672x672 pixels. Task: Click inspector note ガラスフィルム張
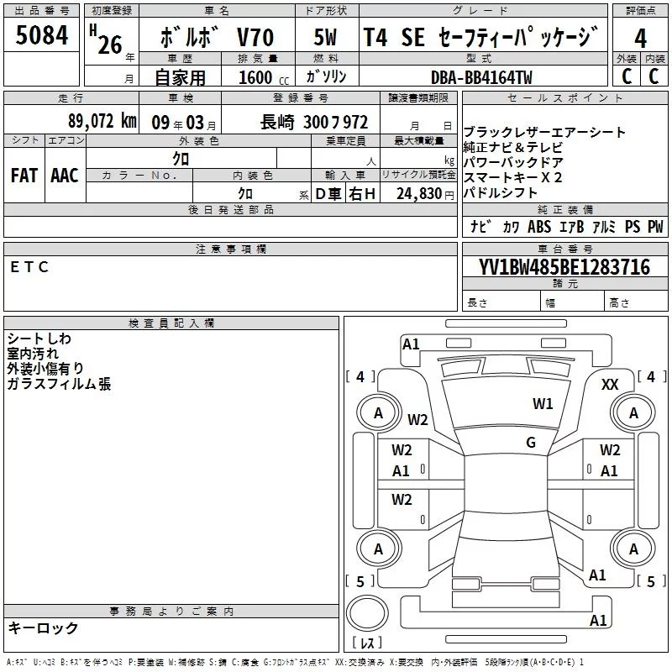tap(59, 384)
